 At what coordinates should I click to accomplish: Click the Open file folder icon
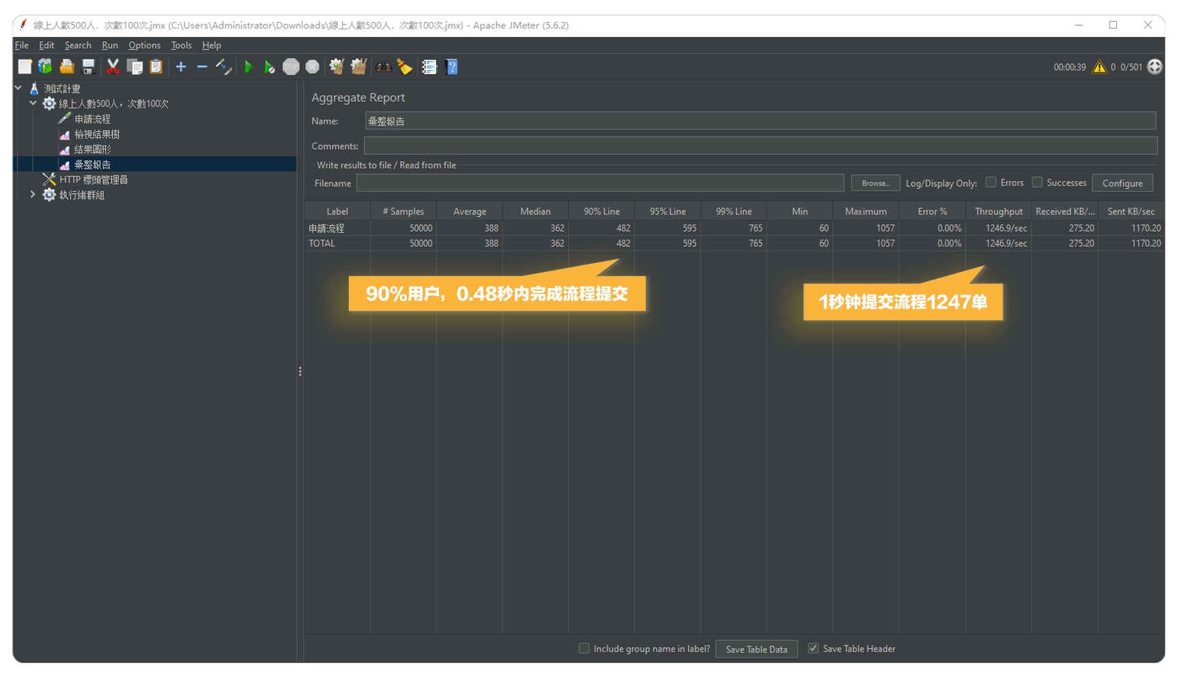[x=67, y=67]
